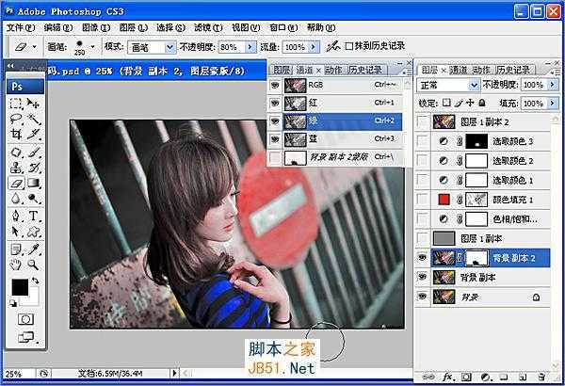Select the Blur tool

tap(16, 199)
